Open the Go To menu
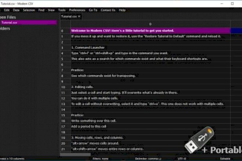 pyautogui.click(x=93, y=10)
